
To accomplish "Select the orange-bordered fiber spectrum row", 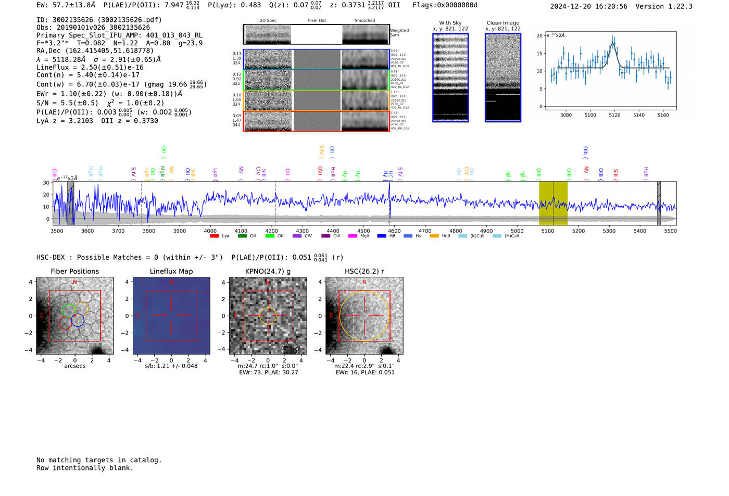I will (316, 100).
